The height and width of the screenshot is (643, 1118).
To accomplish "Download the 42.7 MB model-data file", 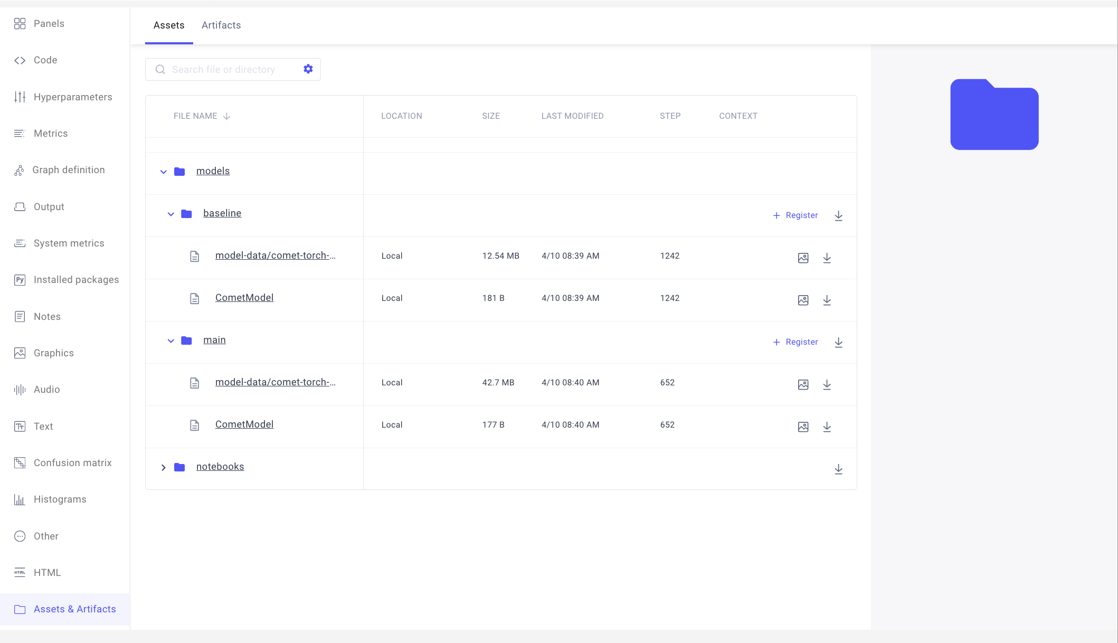I will 827,384.
